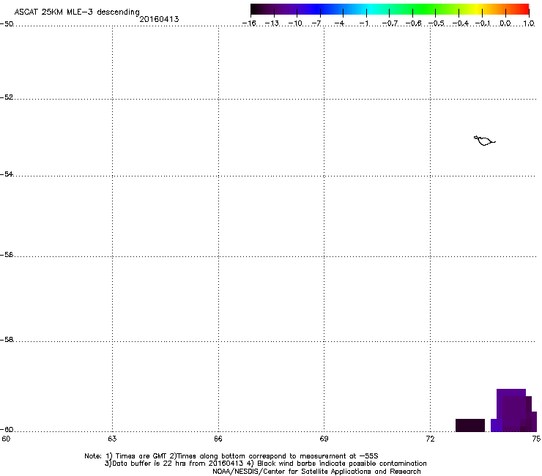542x476 pixels.
Task: Pick the cyan section of the color bar
Action: click(370, 10)
